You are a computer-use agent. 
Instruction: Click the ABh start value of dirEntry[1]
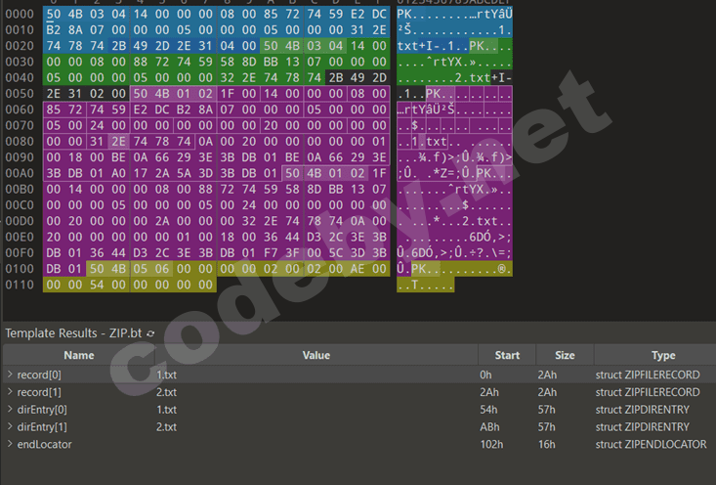click(489, 427)
